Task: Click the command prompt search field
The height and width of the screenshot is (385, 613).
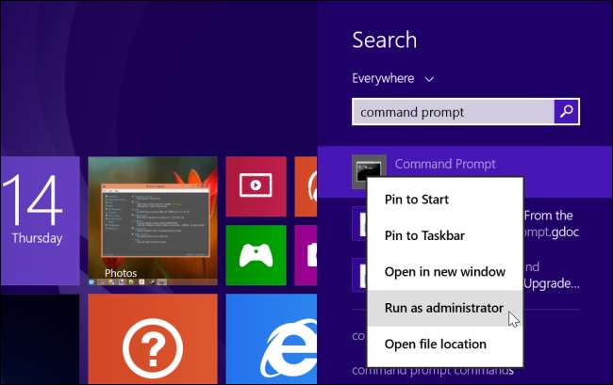Action: coord(453,112)
